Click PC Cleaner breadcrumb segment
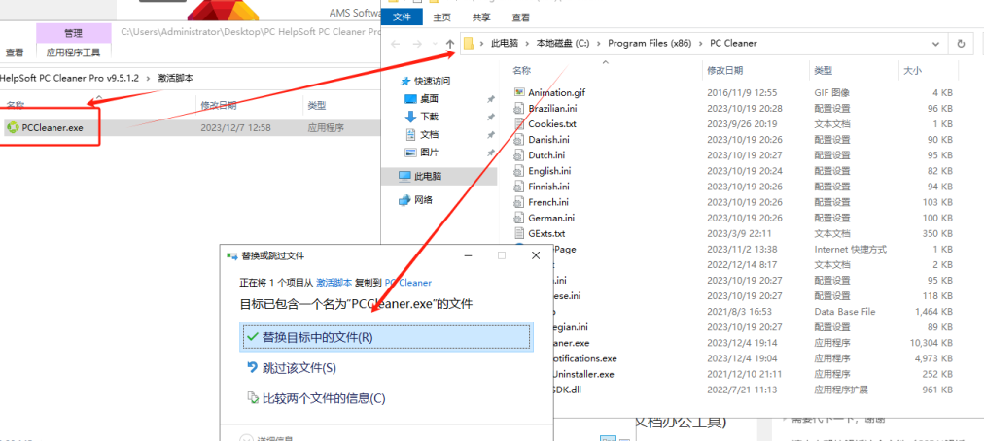The height and width of the screenshot is (441, 984). click(733, 44)
